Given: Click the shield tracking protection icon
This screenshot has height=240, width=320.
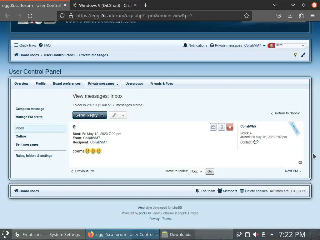Looking at the screenshot, I should pyautogui.click(x=62, y=16).
